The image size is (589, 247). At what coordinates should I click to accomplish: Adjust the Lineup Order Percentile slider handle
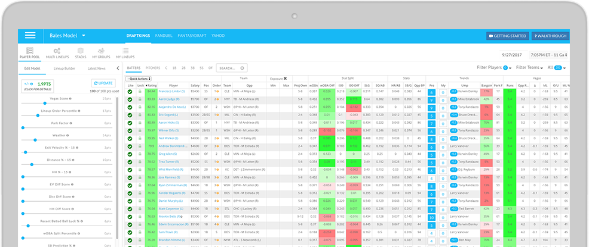point(38,115)
